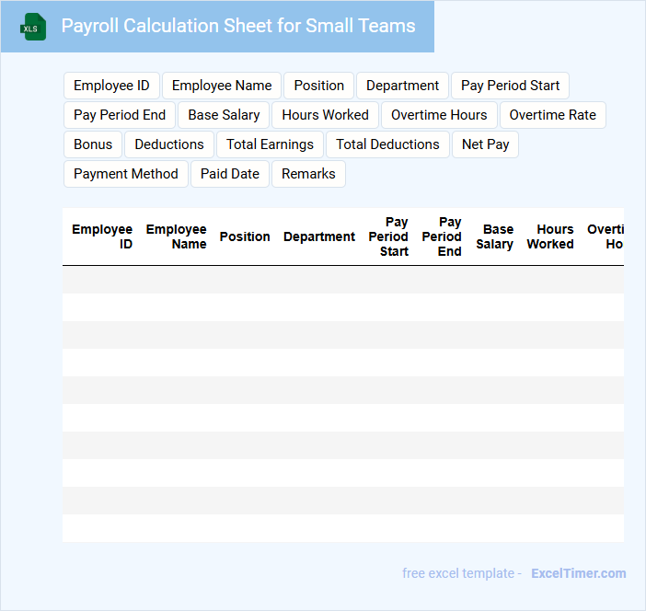Select the Department tag
This screenshot has width=646, height=611.
click(402, 86)
